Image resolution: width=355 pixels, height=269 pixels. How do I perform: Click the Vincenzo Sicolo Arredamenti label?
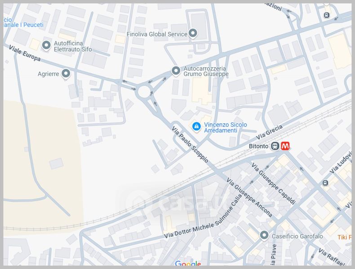tap(226, 127)
